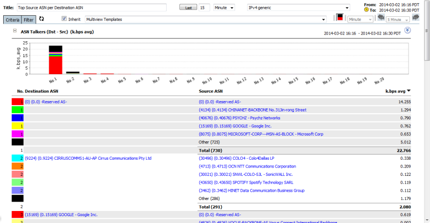Open destination ASN GOOGLE - Google Inc. link
Image resolution: width=430 pixels, height=223 pixels.
[61, 215]
